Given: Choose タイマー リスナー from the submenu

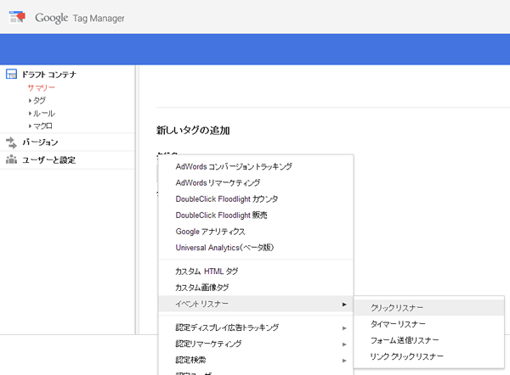Looking at the screenshot, I should [429, 324].
